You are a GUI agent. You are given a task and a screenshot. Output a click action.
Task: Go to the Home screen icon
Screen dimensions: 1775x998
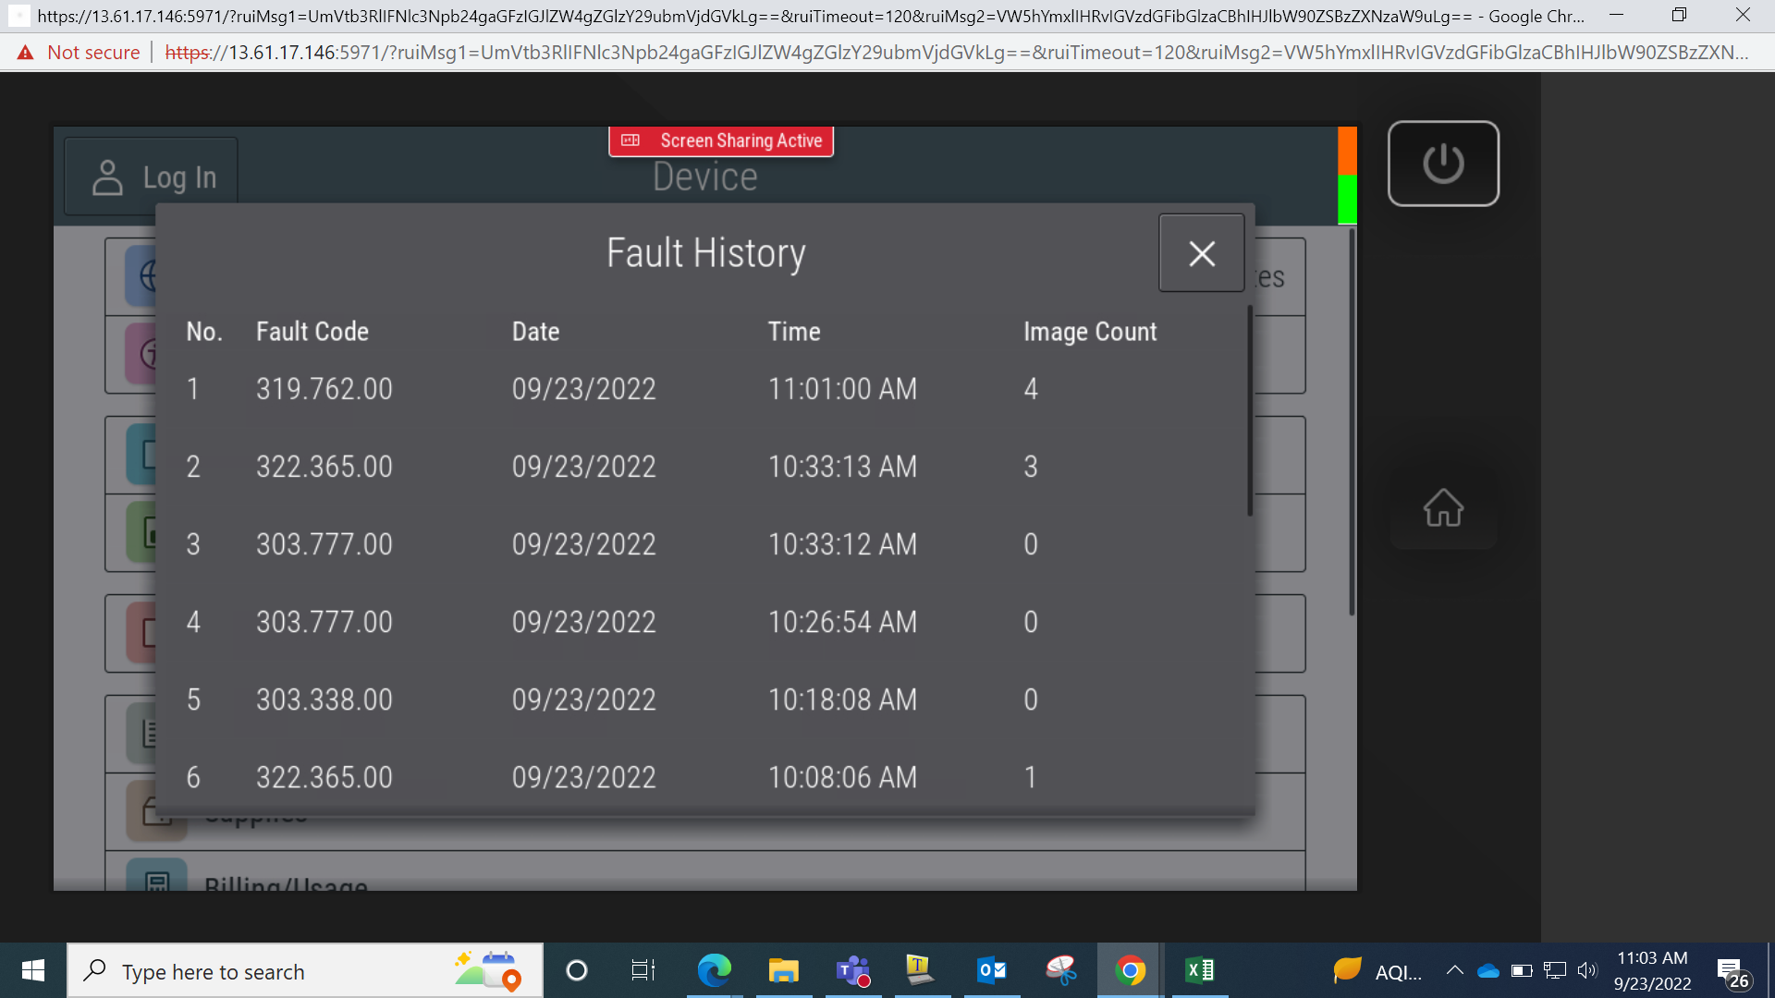(x=1443, y=507)
